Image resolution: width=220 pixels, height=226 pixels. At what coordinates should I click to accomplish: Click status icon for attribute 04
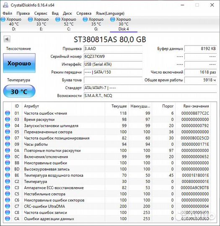click(x=8, y=126)
